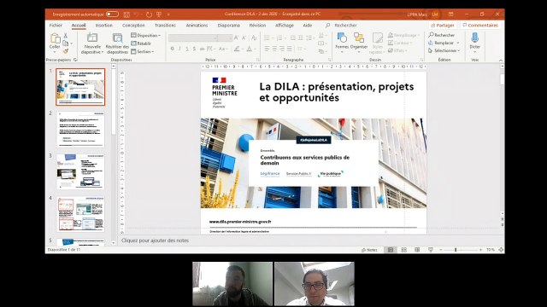This screenshot has width=547, height=307.
Task: Click the clear formatting icon
Action: 254,38
